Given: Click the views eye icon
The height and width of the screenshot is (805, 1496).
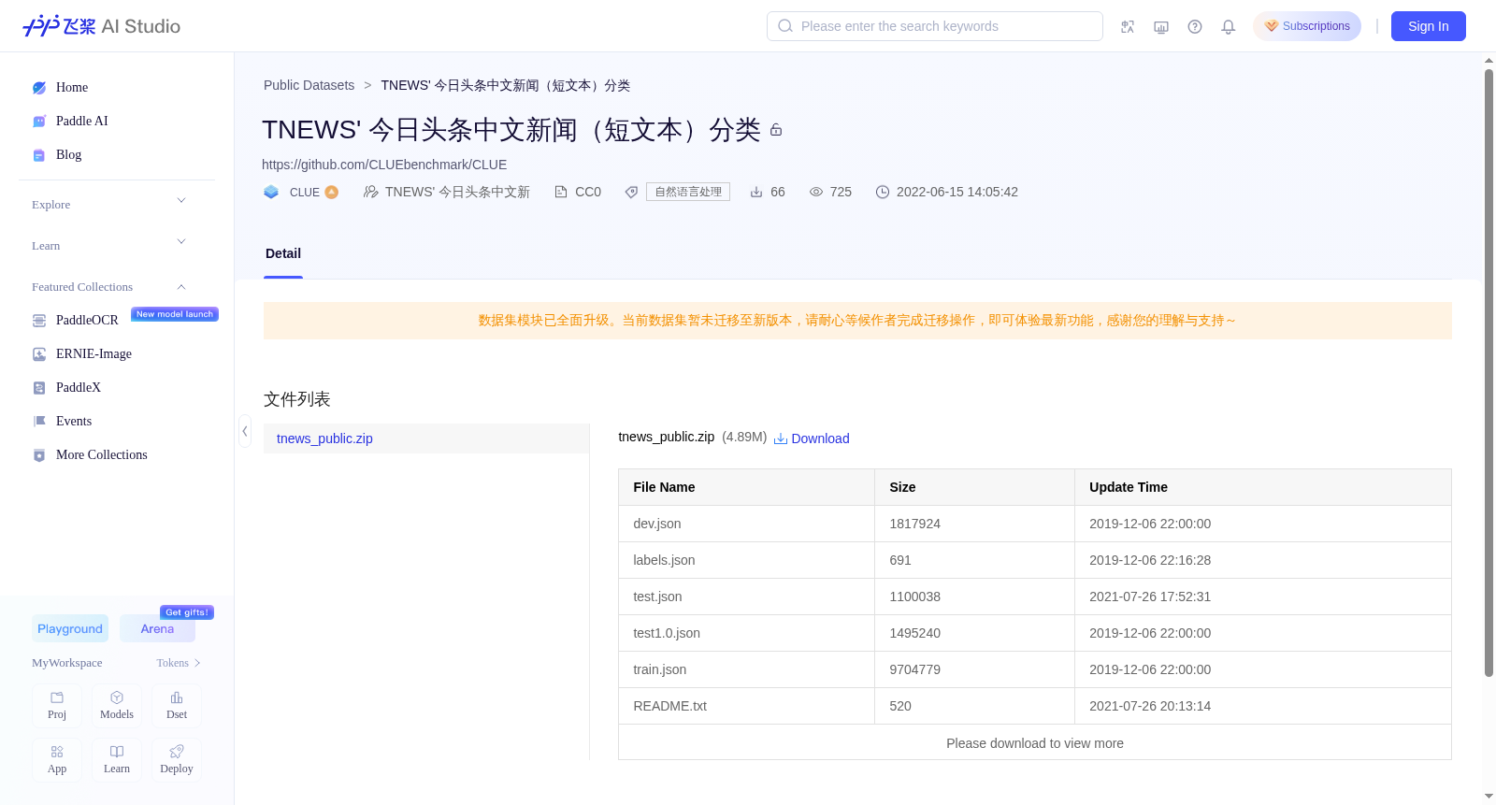Looking at the screenshot, I should 816,192.
